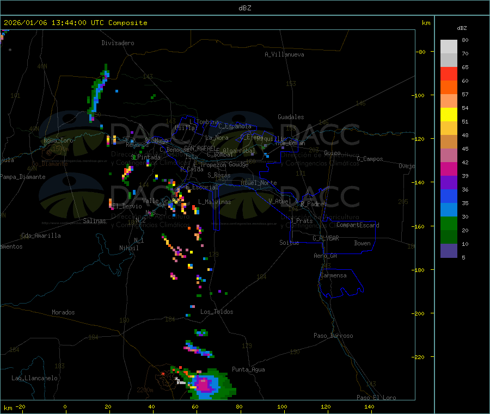
Task: Select the yellow 54 dBZ legend swatch
Action: [449, 115]
